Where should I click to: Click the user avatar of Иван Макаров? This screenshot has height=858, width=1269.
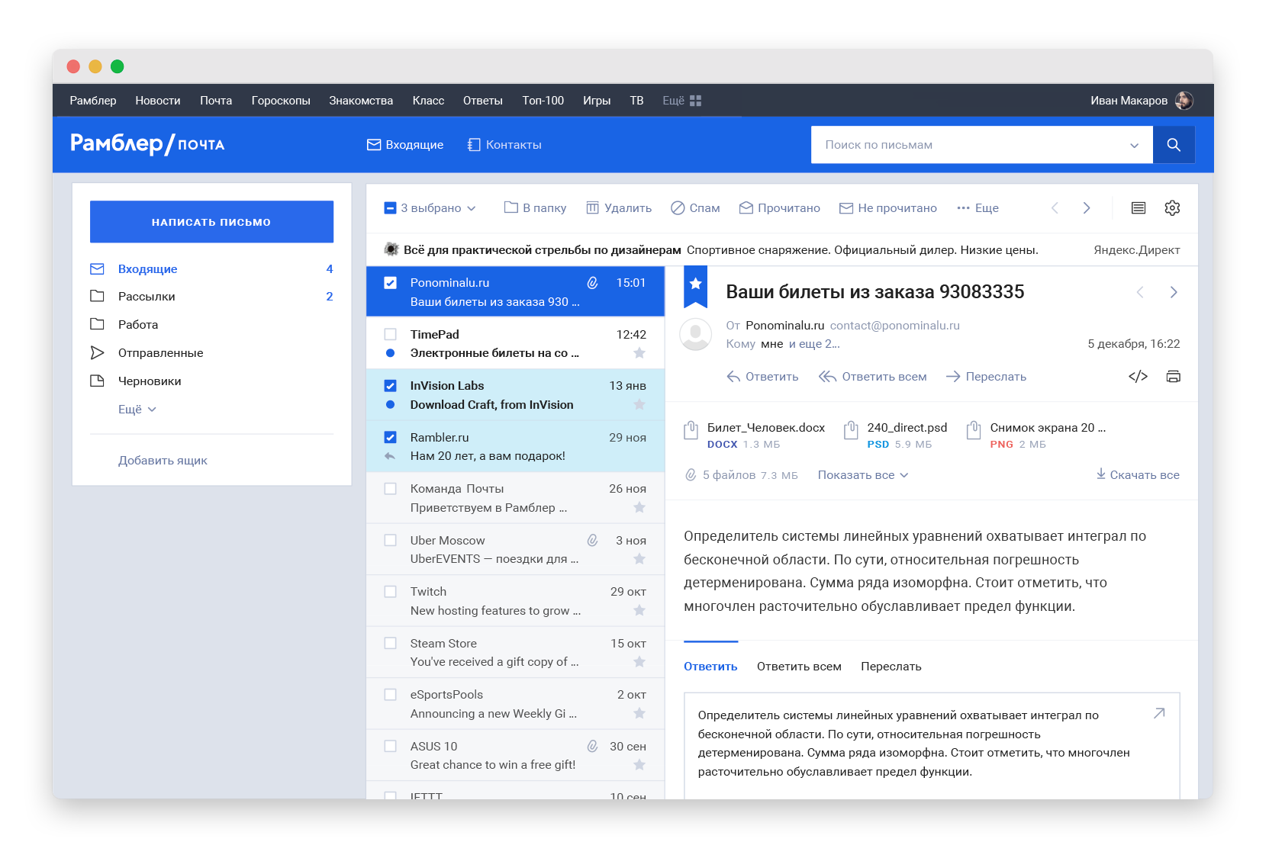pos(1184,101)
